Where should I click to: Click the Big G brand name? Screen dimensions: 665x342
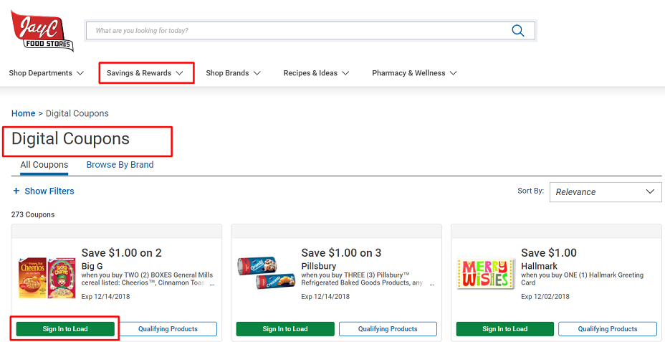[x=92, y=266]
